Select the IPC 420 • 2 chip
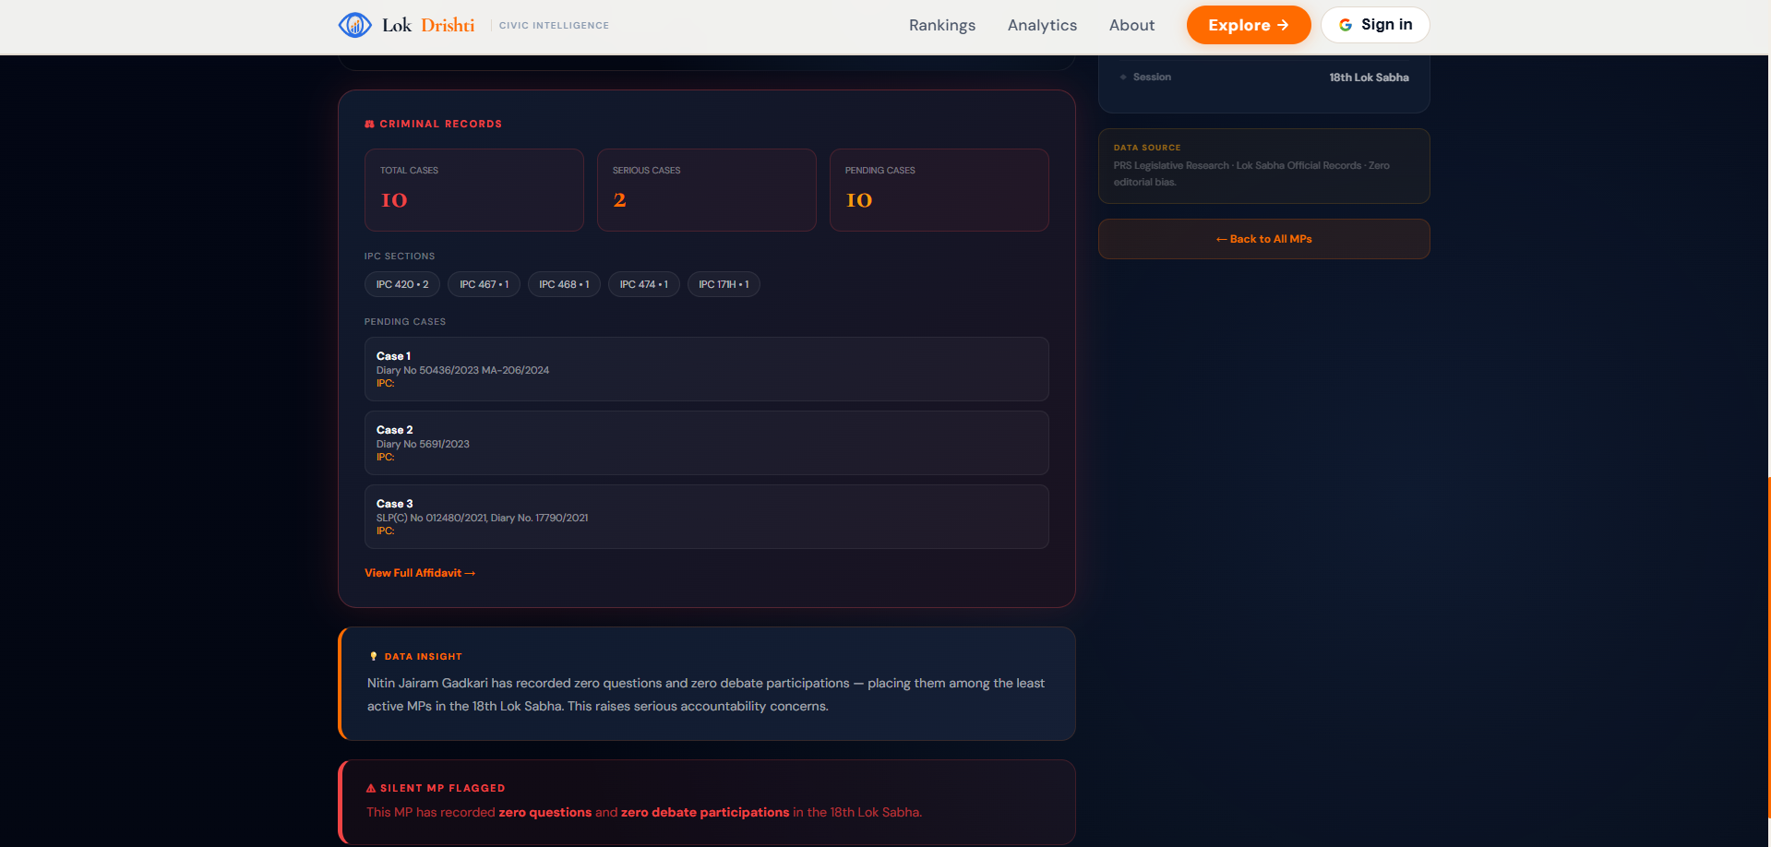This screenshot has width=1771, height=847. click(402, 284)
